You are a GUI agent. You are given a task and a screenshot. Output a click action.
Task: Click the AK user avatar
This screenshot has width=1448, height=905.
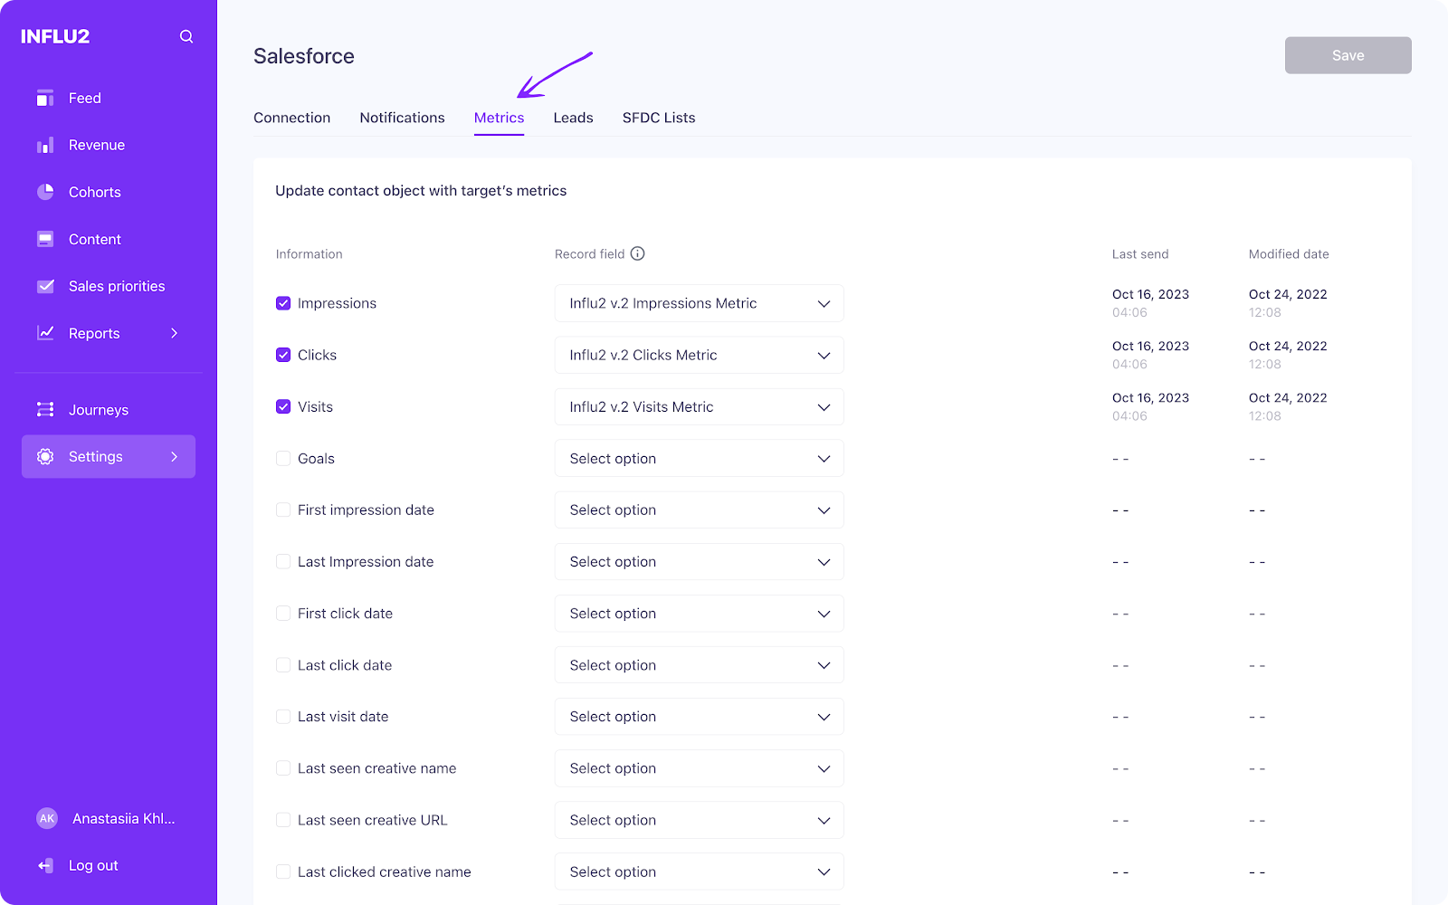point(47,818)
